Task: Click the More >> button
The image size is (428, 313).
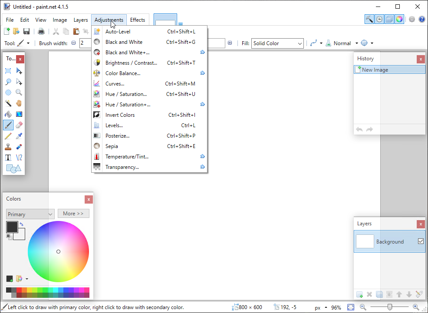Action: (x=73, y=214)
